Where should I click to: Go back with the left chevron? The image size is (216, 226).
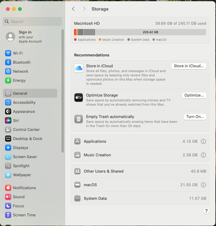pyautogui.click(x=74, y=9)
